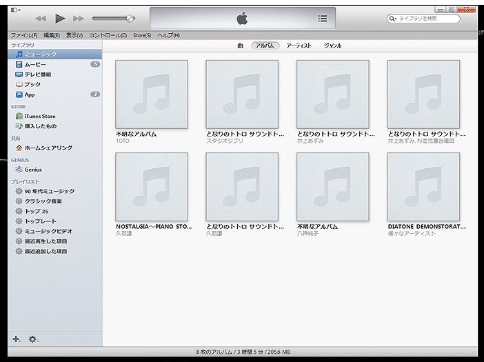Viewport: 484px width, 362px height.
Task: Open the window menu dropdown at top-left
Action: coord(15,10)
